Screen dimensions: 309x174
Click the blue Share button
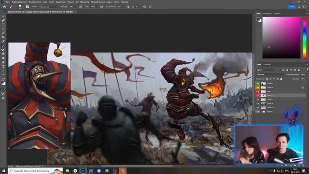(292, 7)
